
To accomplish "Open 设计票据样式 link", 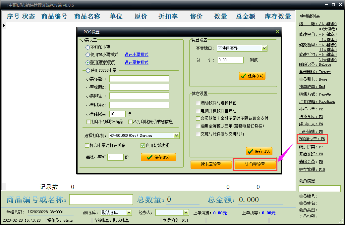I will tap(137, 62).
